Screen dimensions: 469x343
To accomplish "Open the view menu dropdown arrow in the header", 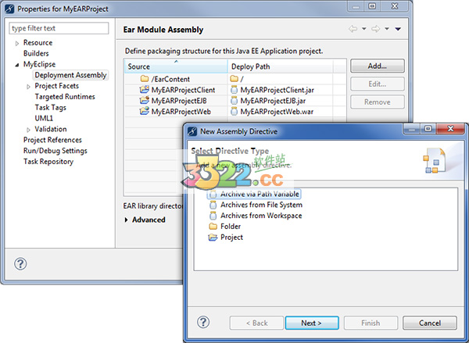I will tap(398, 30).
